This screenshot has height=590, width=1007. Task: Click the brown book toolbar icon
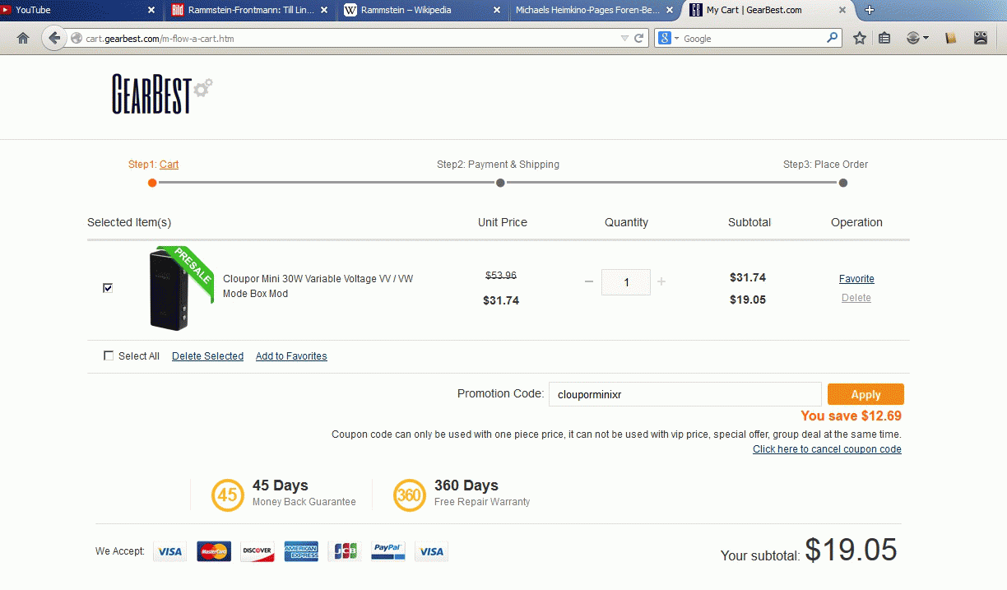[x=951, y=38]
